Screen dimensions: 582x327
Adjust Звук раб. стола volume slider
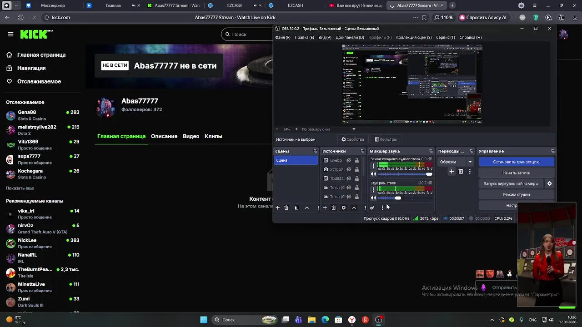click(x=405, y=198)
